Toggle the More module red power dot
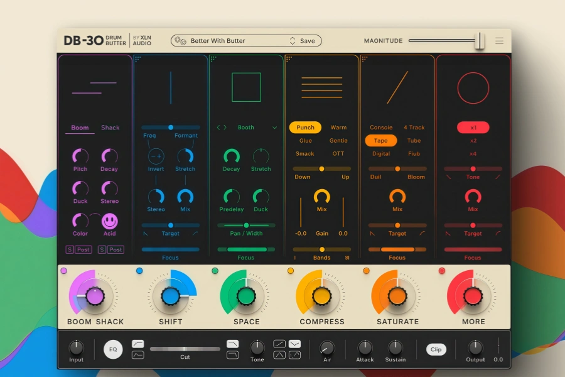The height and width of the screenshot is (377, 565). 442,271
